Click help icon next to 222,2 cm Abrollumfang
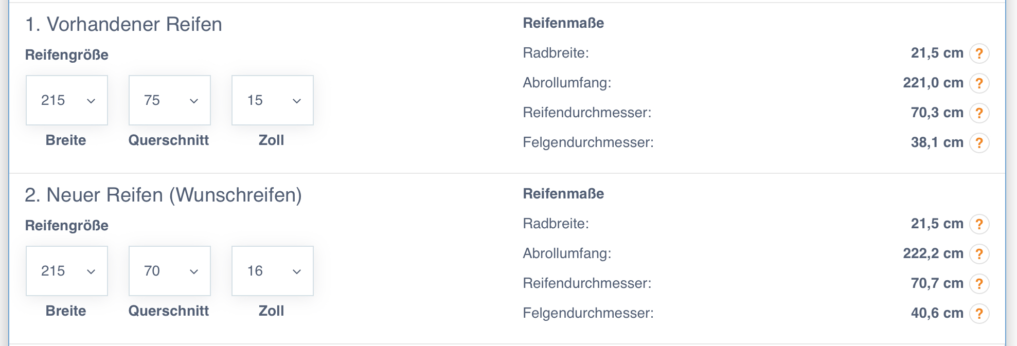The width and height of the screenshot is (1017, 346). (979, 254)
